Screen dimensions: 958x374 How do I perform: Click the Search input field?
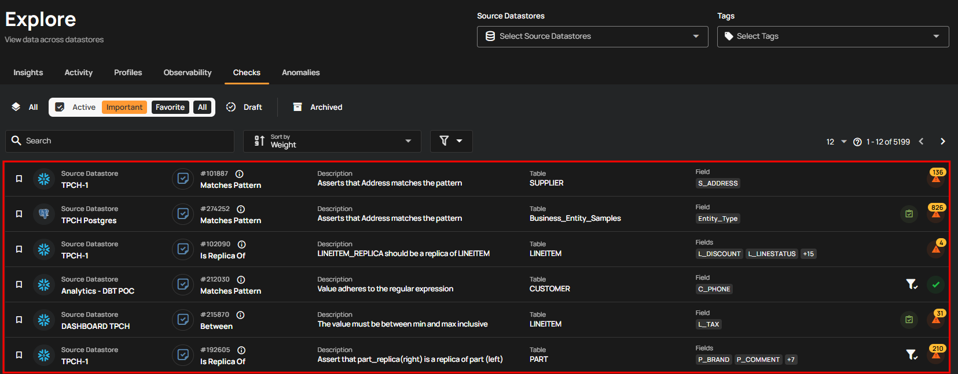(x=120, y=141)
